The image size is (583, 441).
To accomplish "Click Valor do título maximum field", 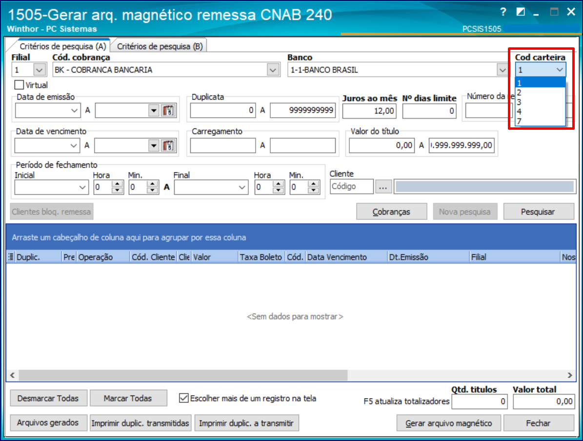I will [462, 145].
